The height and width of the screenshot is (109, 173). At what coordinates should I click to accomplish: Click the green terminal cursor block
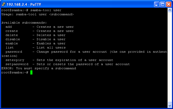[x=31, y=72]
